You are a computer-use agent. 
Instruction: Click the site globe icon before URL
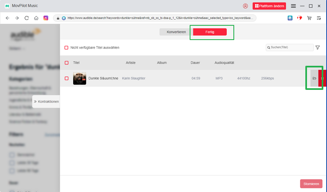(64, 18)
